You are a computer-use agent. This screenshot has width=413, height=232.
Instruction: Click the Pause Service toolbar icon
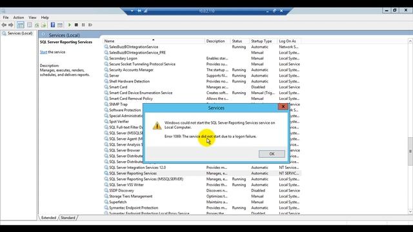(x=83, y=25)
